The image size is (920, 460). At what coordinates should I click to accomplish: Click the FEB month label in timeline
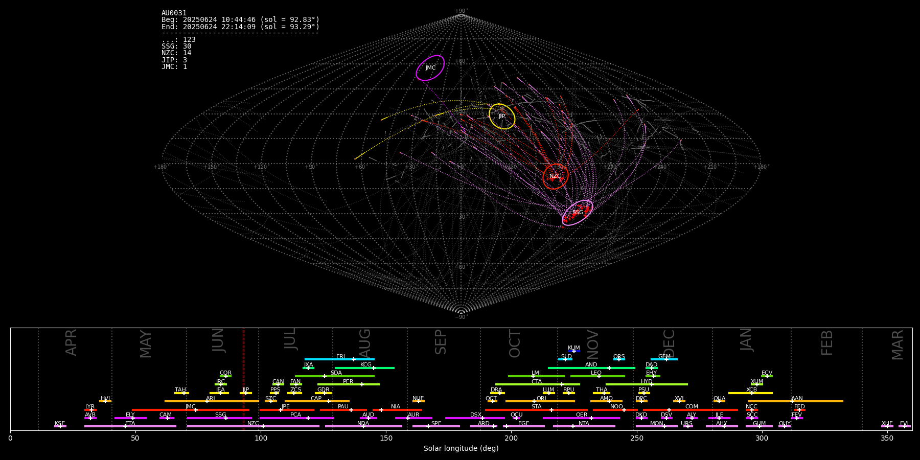point(827,342)
